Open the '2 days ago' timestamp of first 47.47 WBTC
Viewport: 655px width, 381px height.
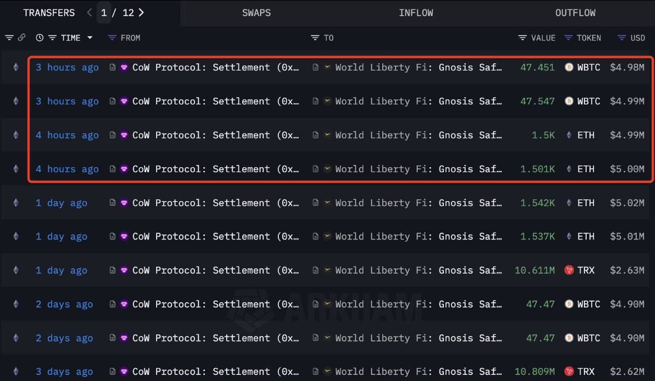click(x=64, y=304)
